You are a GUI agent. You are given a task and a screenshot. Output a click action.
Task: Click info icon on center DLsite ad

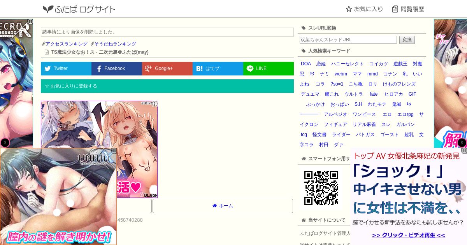[x=154, y=104]
